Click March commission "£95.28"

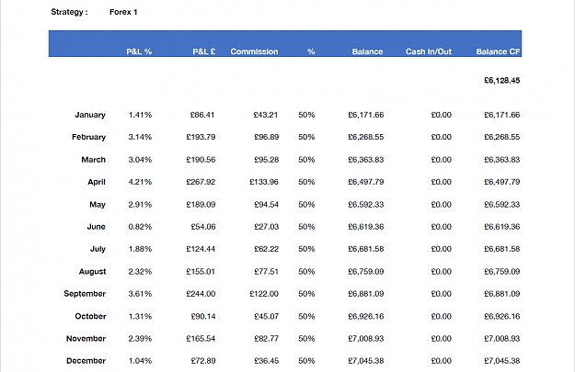pos(267,160)
